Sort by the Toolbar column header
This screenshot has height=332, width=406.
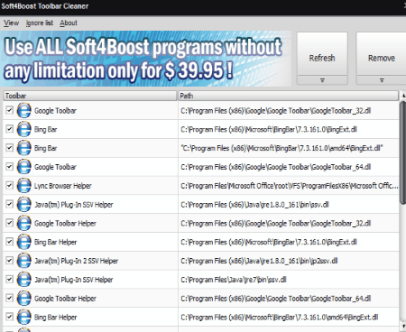pos(90,96)
